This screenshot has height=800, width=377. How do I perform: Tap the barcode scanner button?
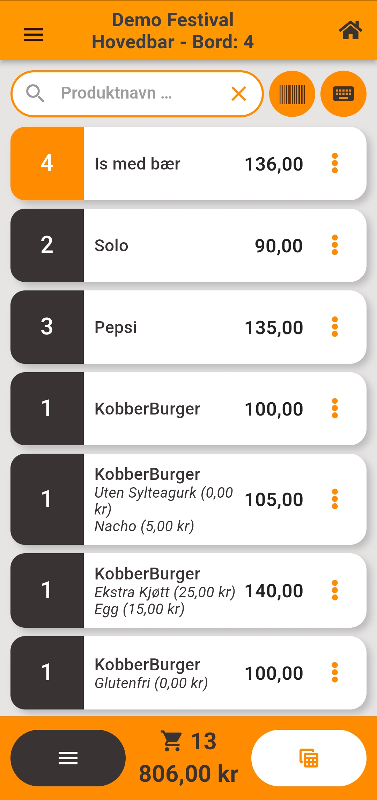click(292, 94)
